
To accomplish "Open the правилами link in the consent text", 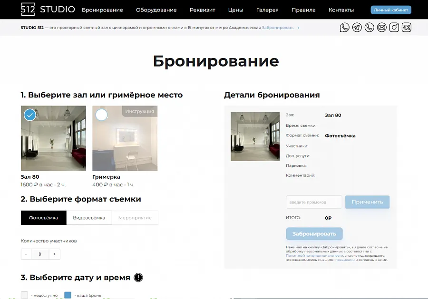I will 345,260.
